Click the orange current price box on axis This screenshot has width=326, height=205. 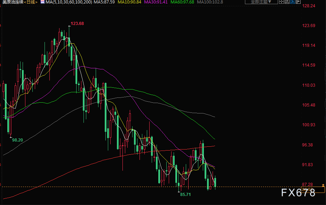312,189
